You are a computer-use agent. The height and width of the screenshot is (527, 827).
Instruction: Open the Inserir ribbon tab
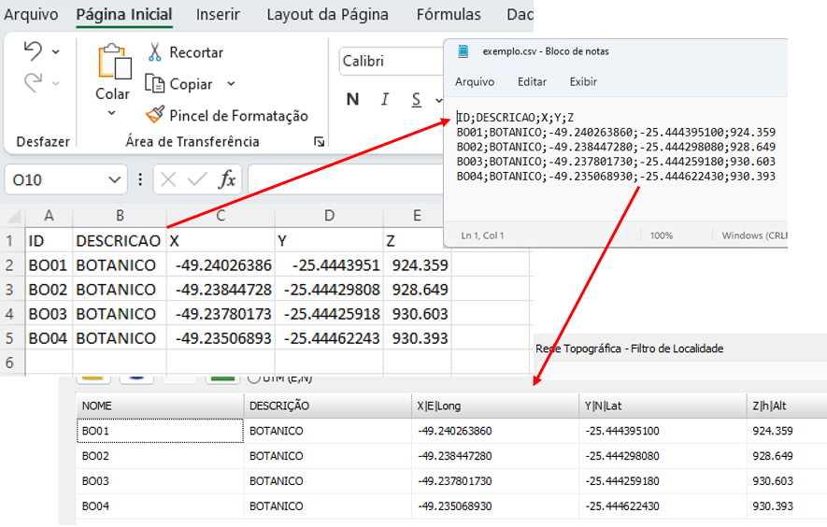(x=218, y=14)
